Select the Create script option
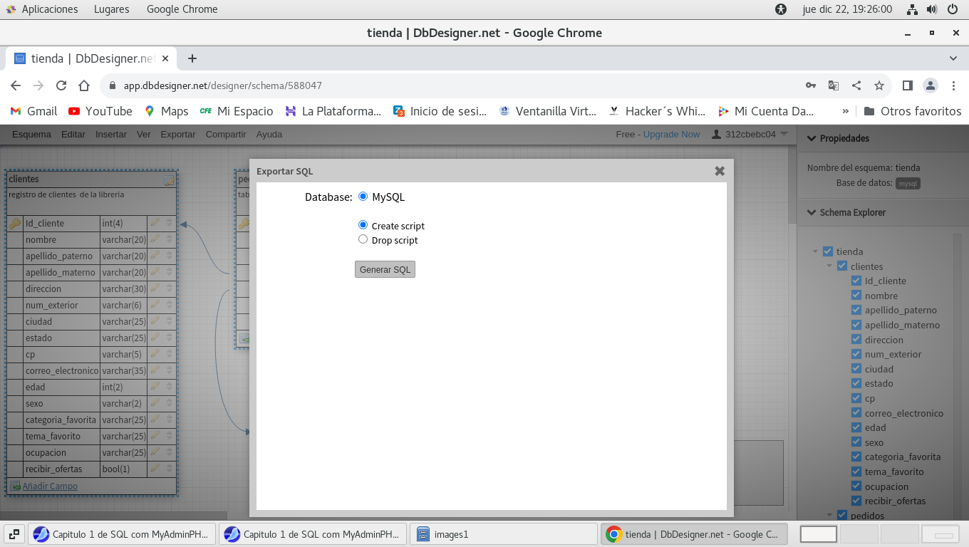The height and width of the screenshot is (547, 969). (x=363, y=225)
